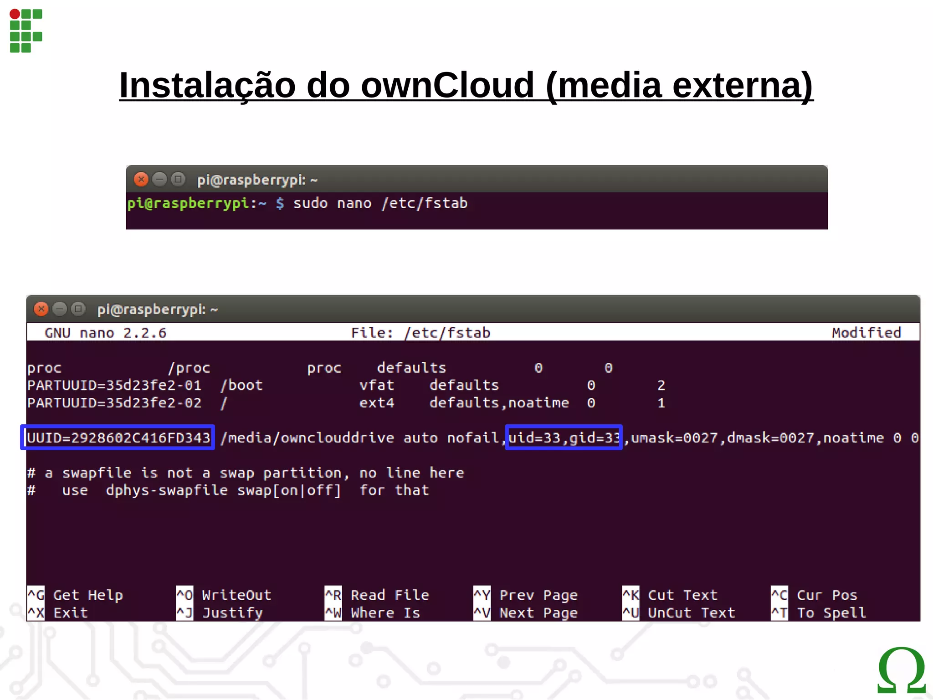
Task: Click the /boot mount point text
Action: point(241,386)
